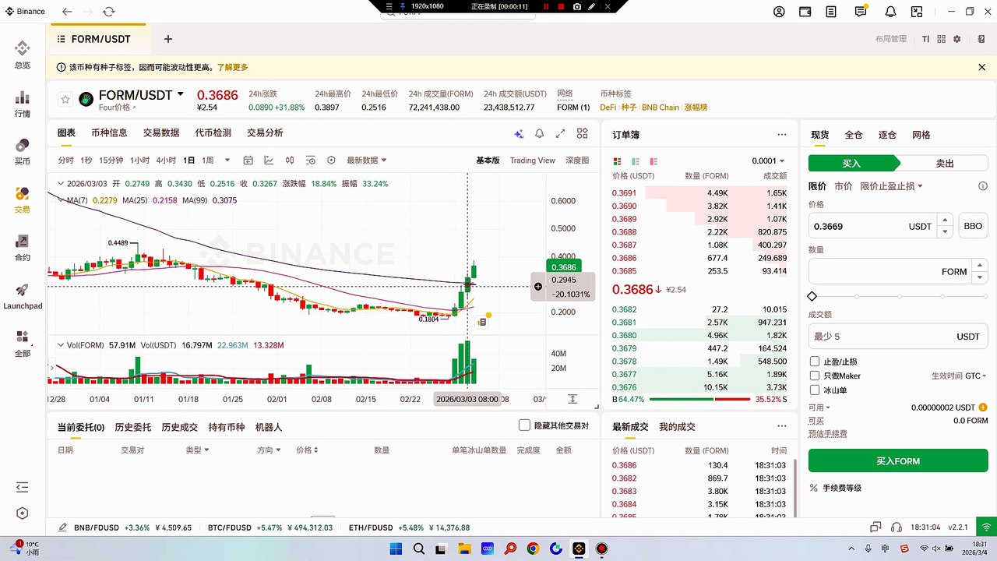Switch to Trading View chart mode
Image resolution: width=997 pixels, height=561 pixels.
coord(533,161)
